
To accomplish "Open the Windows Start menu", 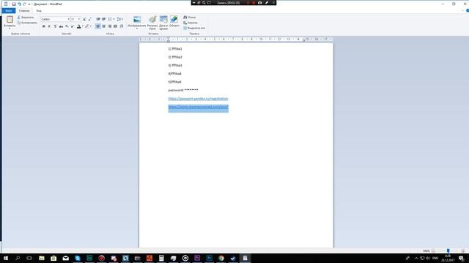I will [x=5, y=258].
